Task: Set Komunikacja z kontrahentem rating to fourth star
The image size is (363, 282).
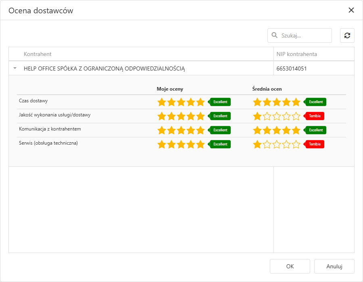Action: point(191,130)
